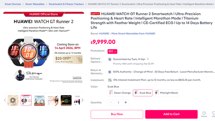
Task: Click the Like heart icon
Action: (x=214, y=113)
